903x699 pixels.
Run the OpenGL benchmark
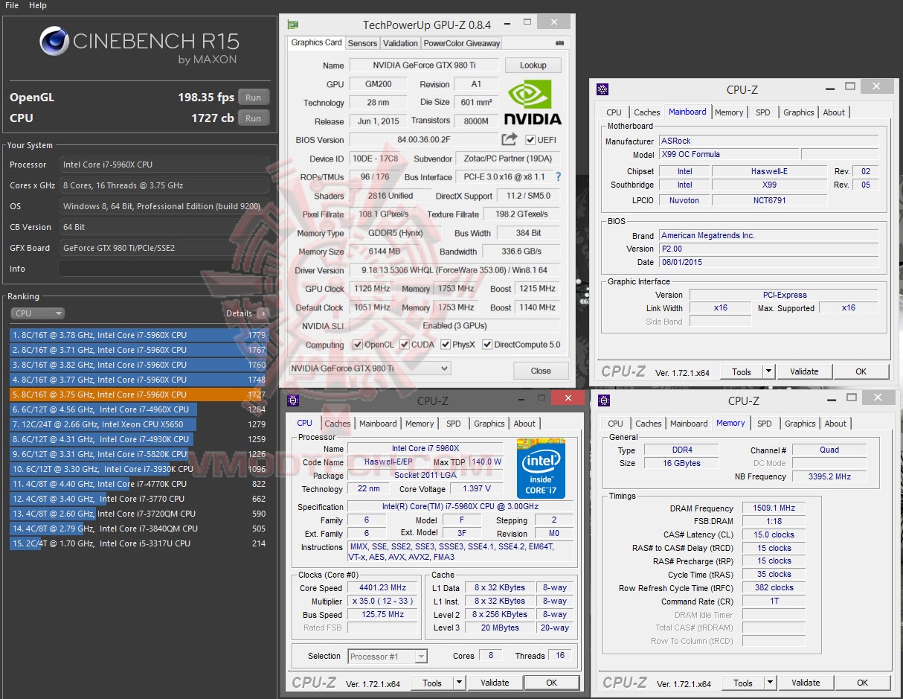pyautogui.click(x=254, y=98)
